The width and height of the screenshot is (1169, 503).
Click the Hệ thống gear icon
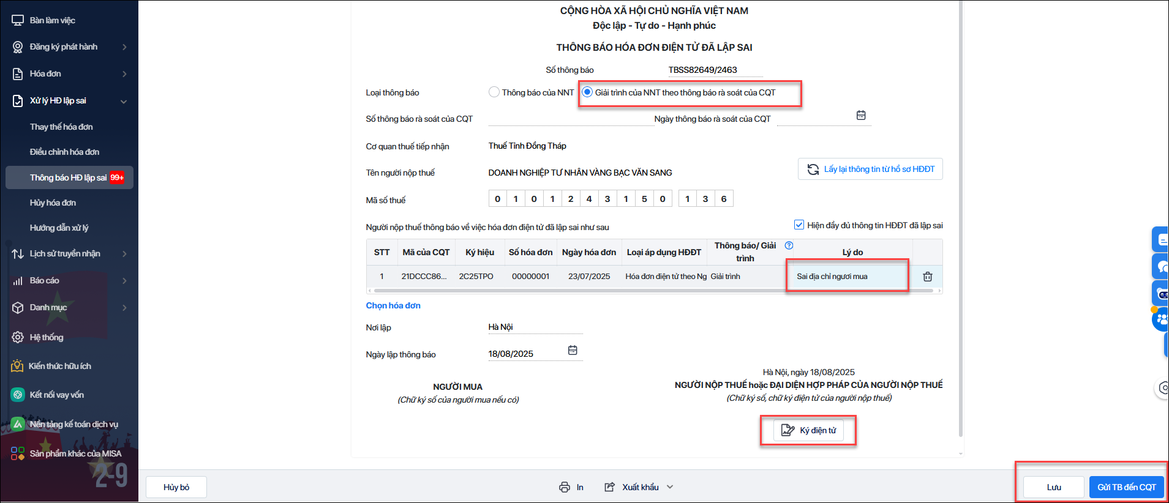[18, 337]
